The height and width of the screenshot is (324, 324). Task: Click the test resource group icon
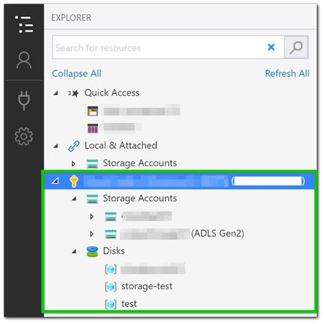[x=111, y=304]
